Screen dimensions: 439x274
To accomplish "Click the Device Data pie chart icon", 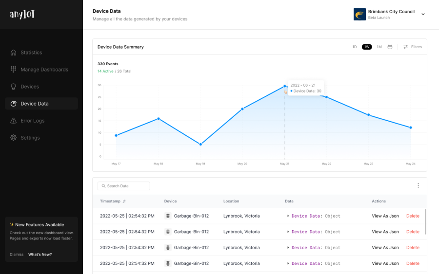I will [x=14, y=104].
